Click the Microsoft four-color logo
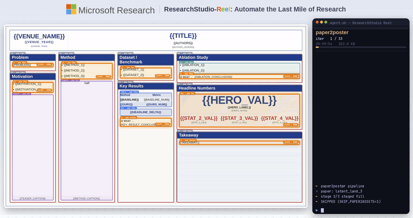 click(x=71, y=9)
